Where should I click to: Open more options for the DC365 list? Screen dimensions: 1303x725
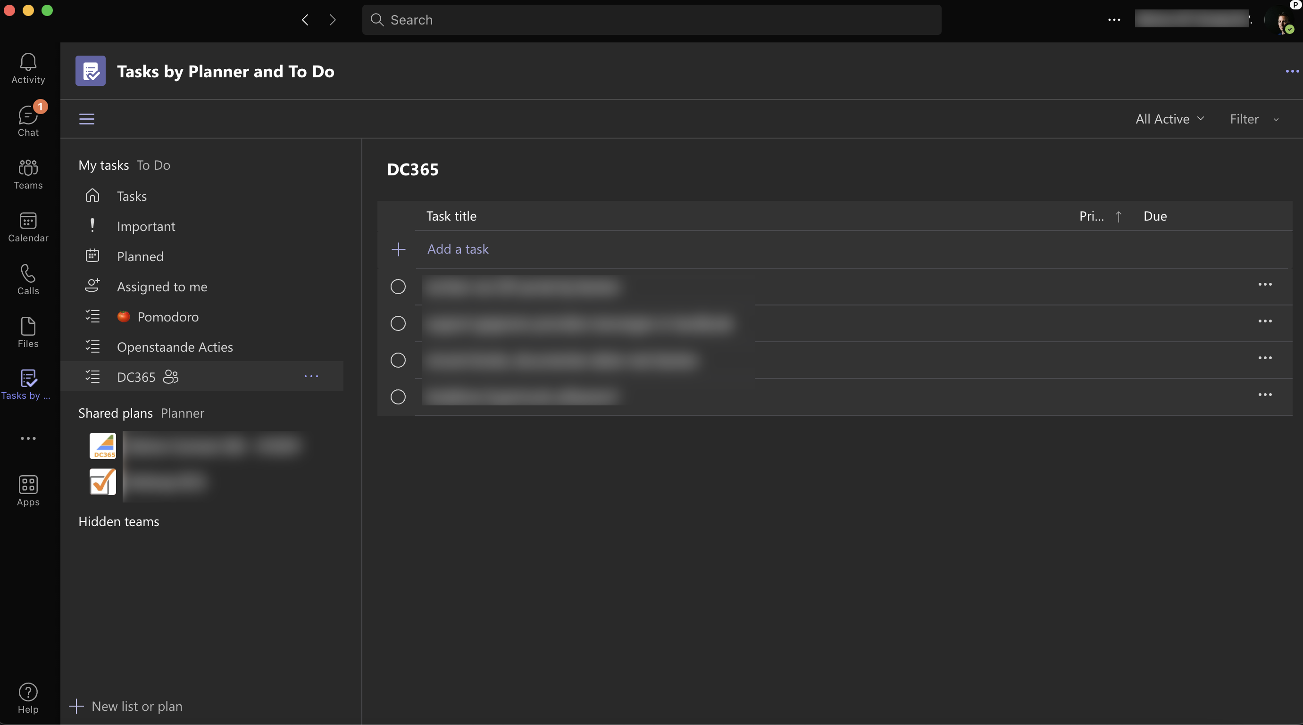(x=311, y=376)
